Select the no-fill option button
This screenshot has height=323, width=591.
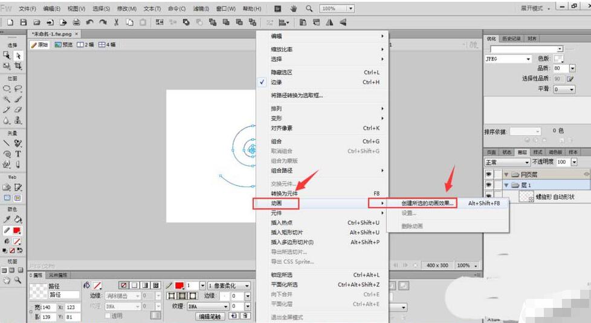(x=124, y=286)
